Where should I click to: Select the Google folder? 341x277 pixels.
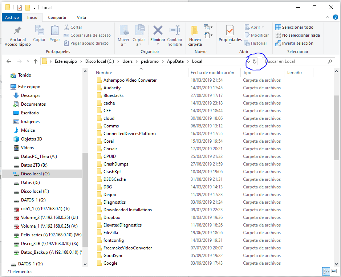110,263
